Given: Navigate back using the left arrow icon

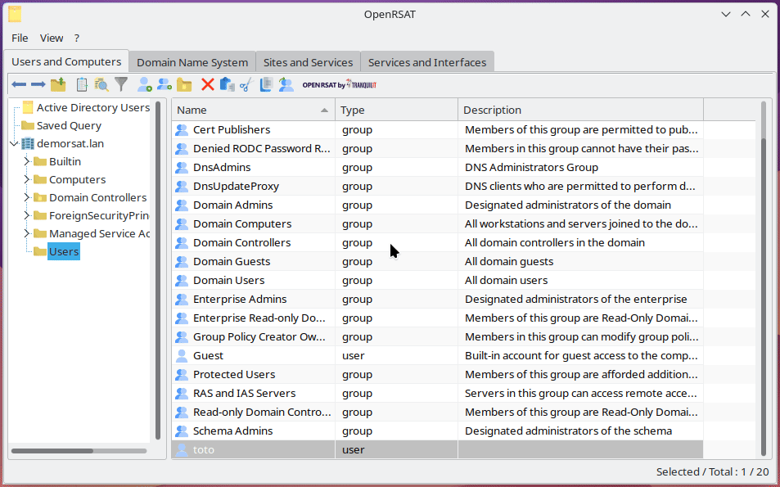Looking at the screenshot, I should pyautogui.click(x=19, y=83).
